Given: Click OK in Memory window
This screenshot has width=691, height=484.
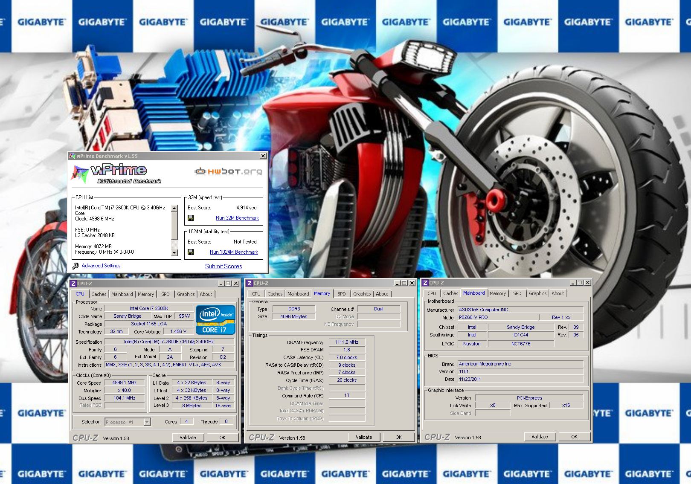Looking at the screenshot, I should point(398,437).
